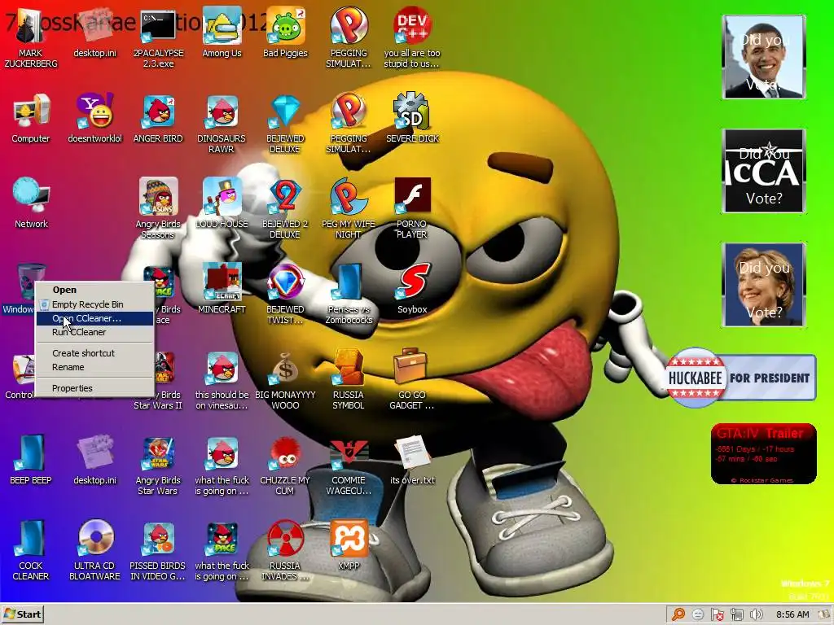Select the BIG MONAYYYY WOOO money bag
This screenshot has height=625, width=834.
[285, 379]
